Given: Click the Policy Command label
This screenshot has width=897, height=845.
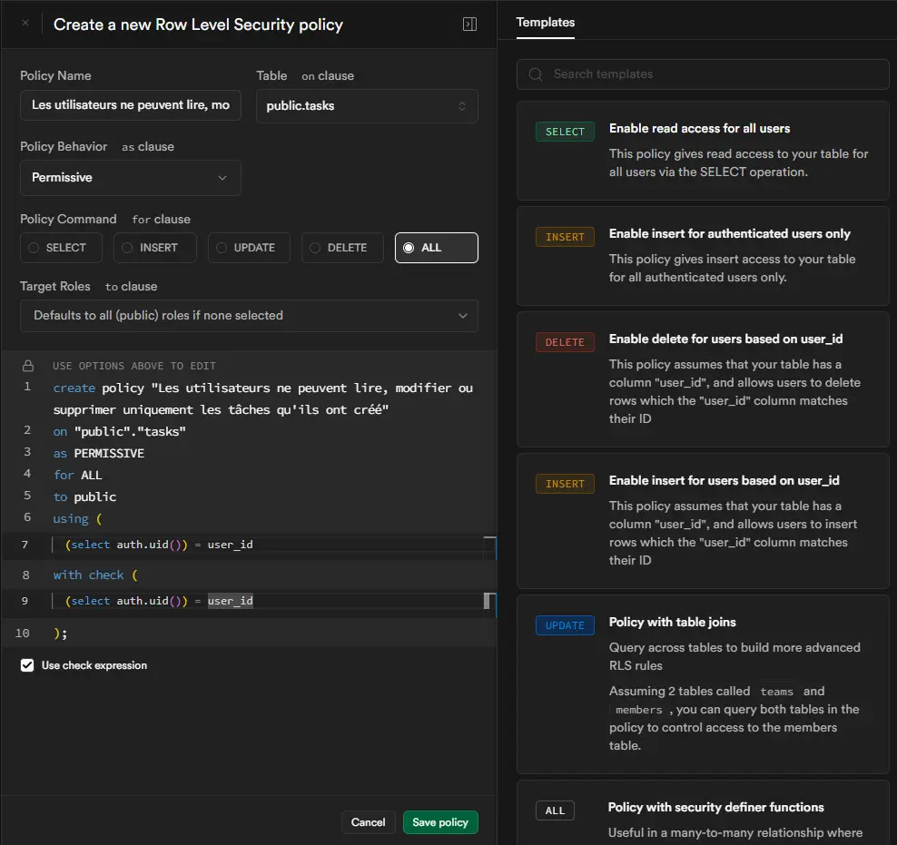Looking at the screenshot, I should (68, 219).
